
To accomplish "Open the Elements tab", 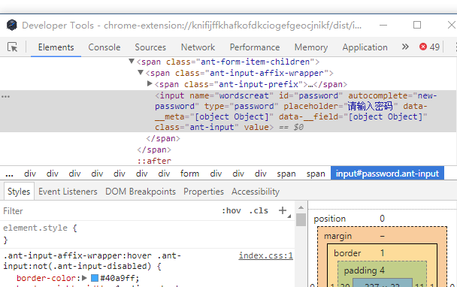I will click(x=56, y=47).
